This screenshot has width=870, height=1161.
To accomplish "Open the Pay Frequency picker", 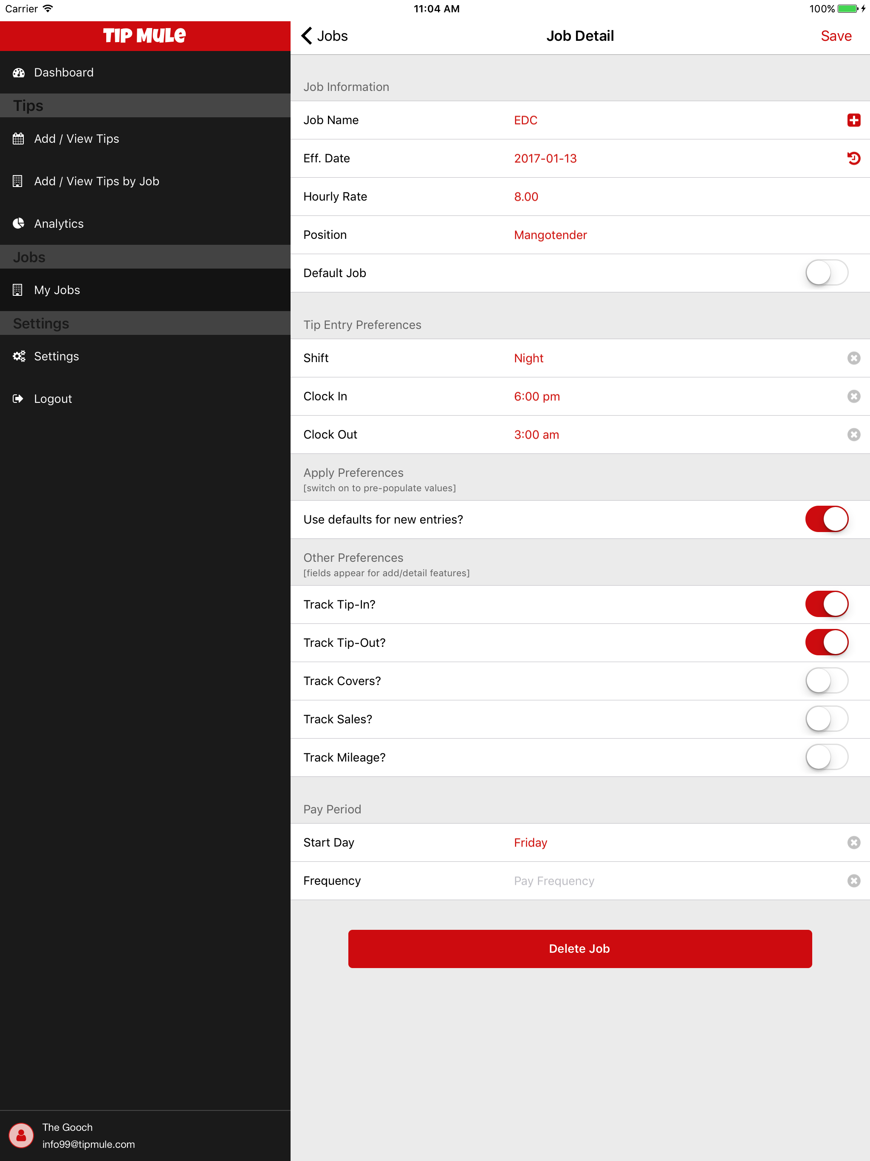I will pyautogui.click(x=554, y=881).
